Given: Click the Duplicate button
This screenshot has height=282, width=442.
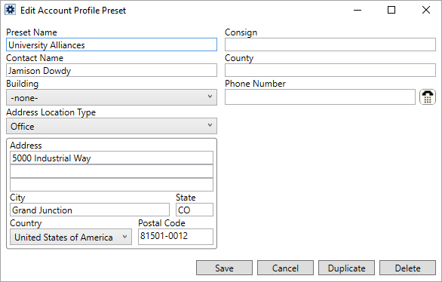Looking at the screenshot, I should click(346, 268).
